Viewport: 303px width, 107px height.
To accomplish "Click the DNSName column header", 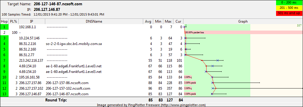I will (x=94, y=21).
